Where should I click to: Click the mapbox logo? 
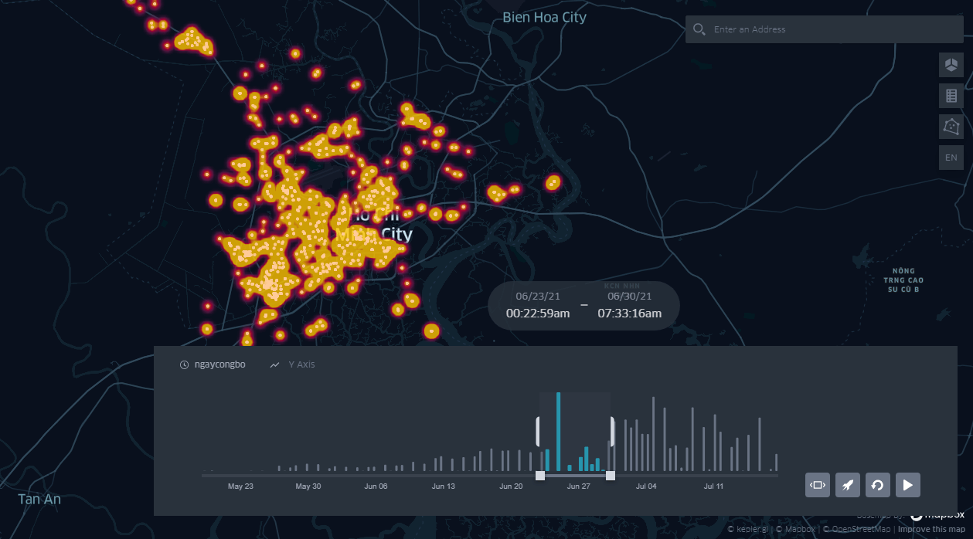click(937, 515)
